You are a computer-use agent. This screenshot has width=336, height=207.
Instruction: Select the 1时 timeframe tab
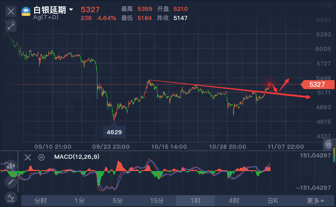tap(195, 200)
